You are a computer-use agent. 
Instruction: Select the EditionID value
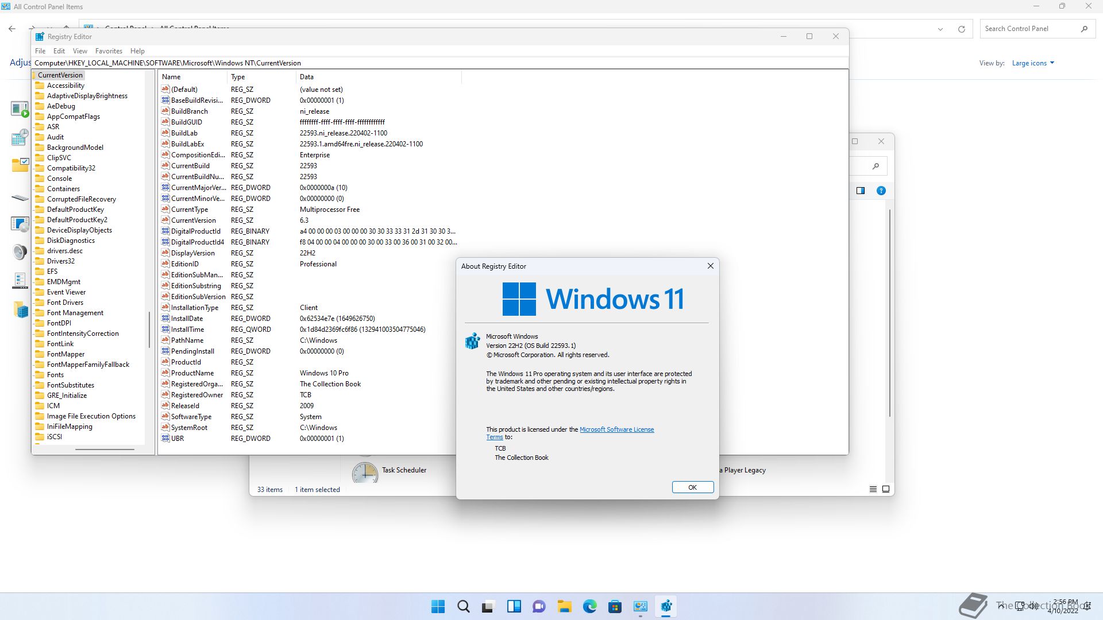pyautogui.click(x=185, y=264)
